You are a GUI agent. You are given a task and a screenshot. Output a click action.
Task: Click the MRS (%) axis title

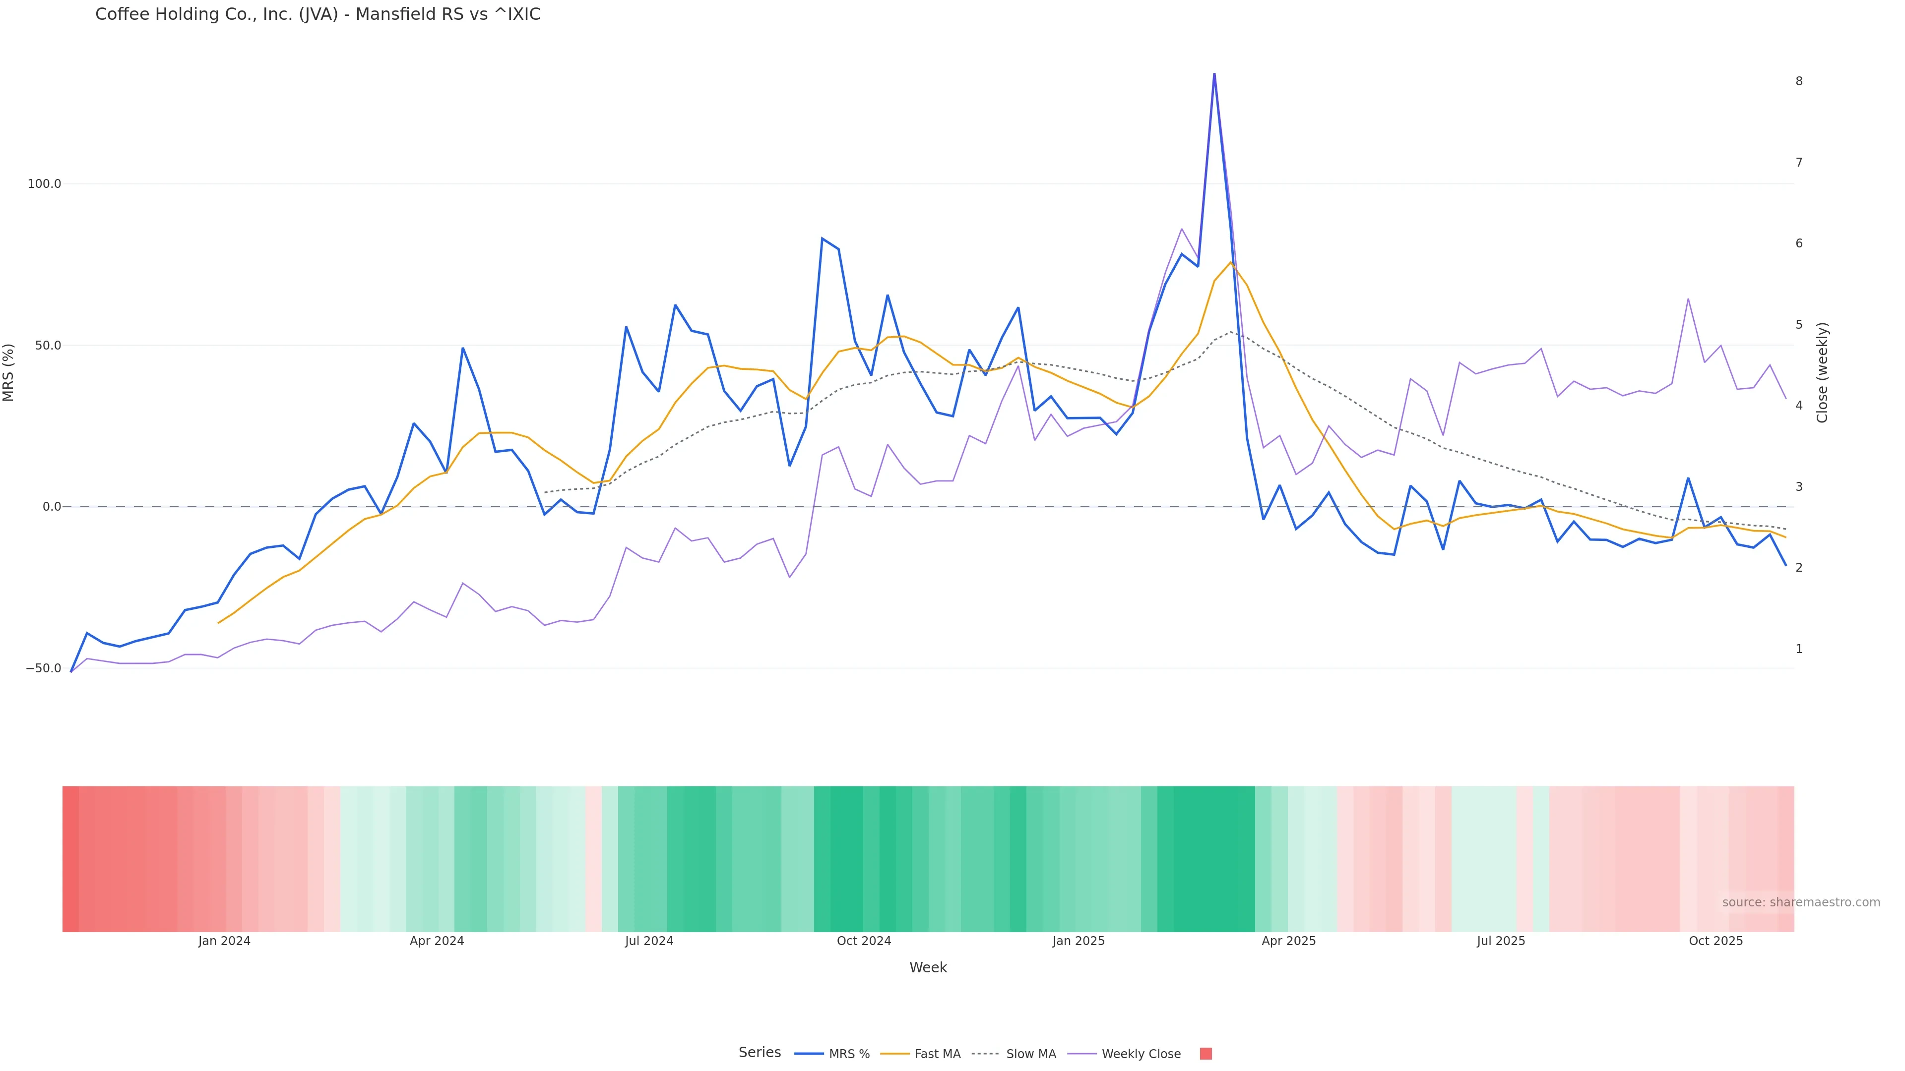(x=9, y=372)
